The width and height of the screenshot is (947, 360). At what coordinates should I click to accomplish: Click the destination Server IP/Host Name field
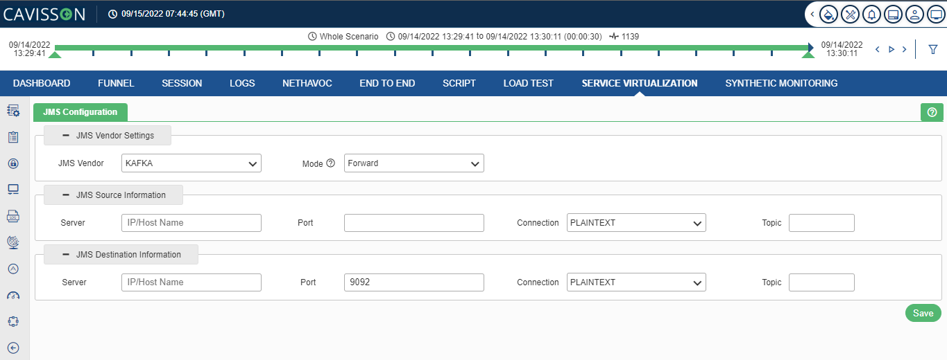click(x=191, y=282)
